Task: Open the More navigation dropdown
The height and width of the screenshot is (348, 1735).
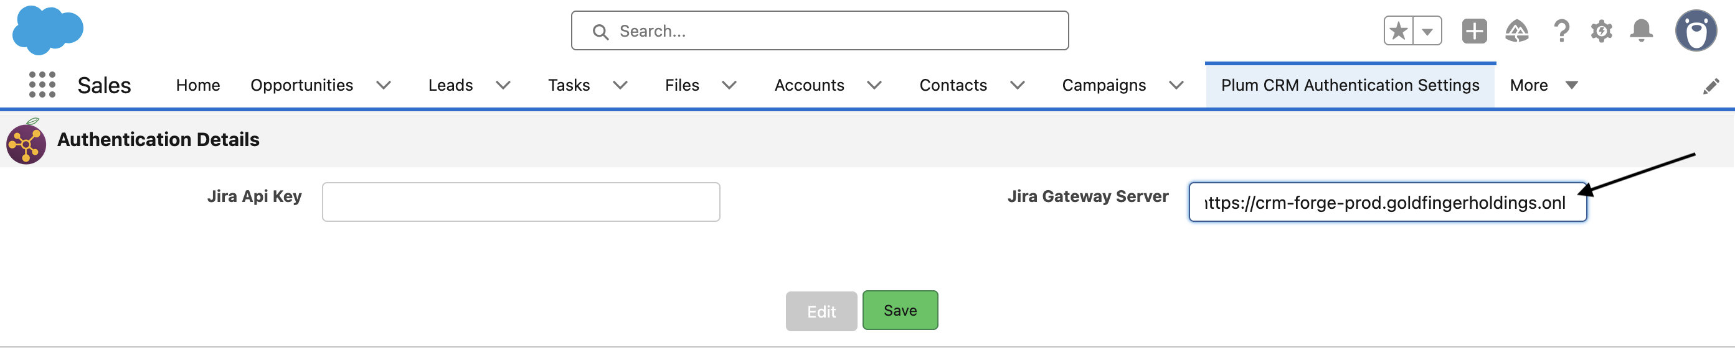Action: click(x=1544, y=85)
